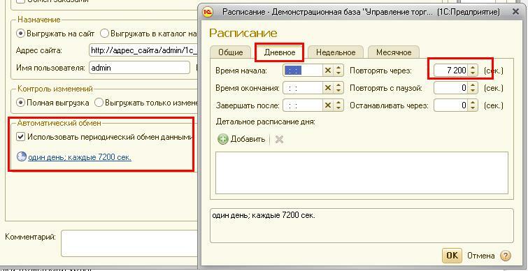528x271 pixels.
Task: Choose the Полная выгрузка radio option
Action: click(x=21, y=103)
